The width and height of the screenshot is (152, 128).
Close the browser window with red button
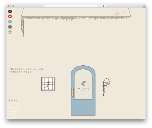pos(9,6)
